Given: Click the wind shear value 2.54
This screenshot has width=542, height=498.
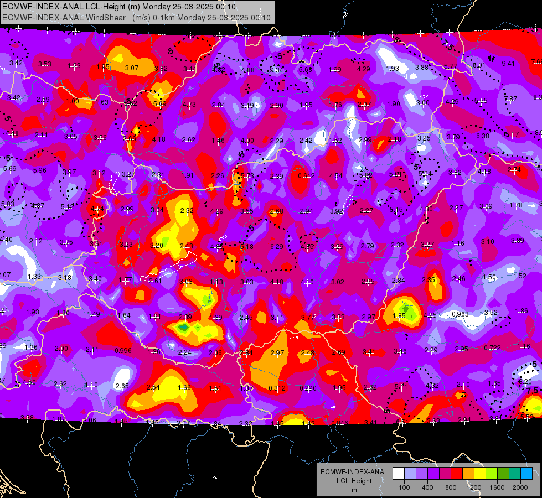Looking at the screenshot, I should (153, 387).
